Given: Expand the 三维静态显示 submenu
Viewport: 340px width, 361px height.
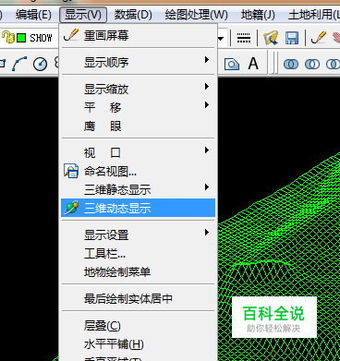Looking at the screenshot, I should coord(138,189).
